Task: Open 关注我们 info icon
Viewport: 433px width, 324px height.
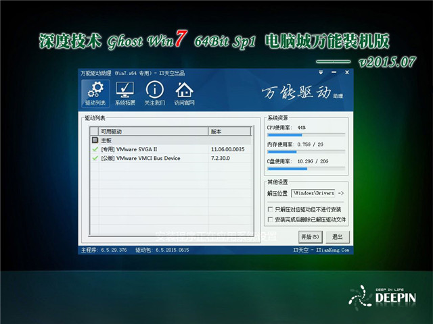Action: 155,93
